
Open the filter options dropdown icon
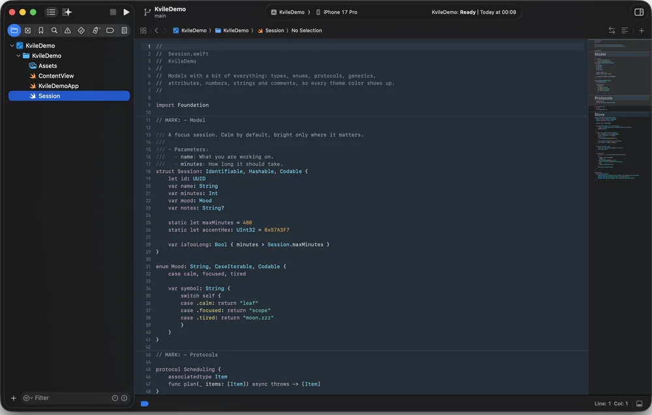tap(27, 398)
